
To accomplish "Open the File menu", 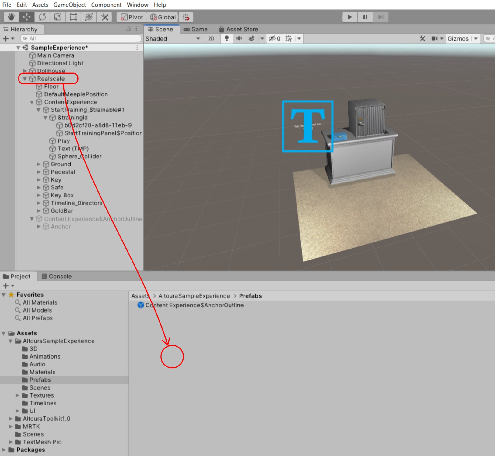I will [x=7, y=5].
